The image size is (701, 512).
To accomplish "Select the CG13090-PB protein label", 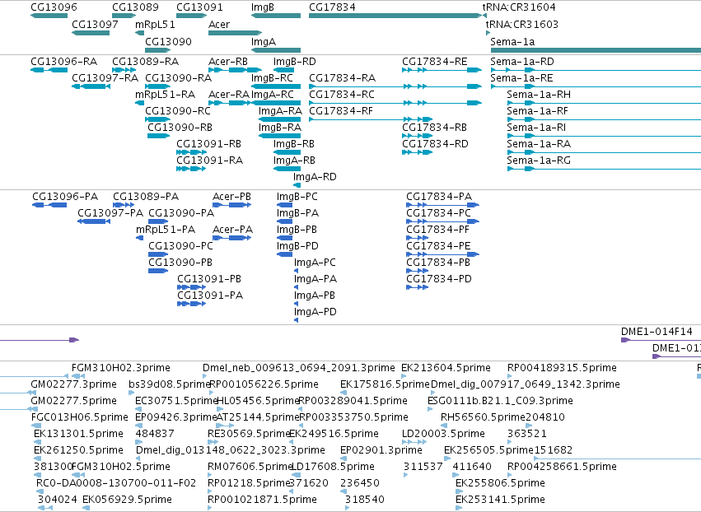I will tap(180, 263).
